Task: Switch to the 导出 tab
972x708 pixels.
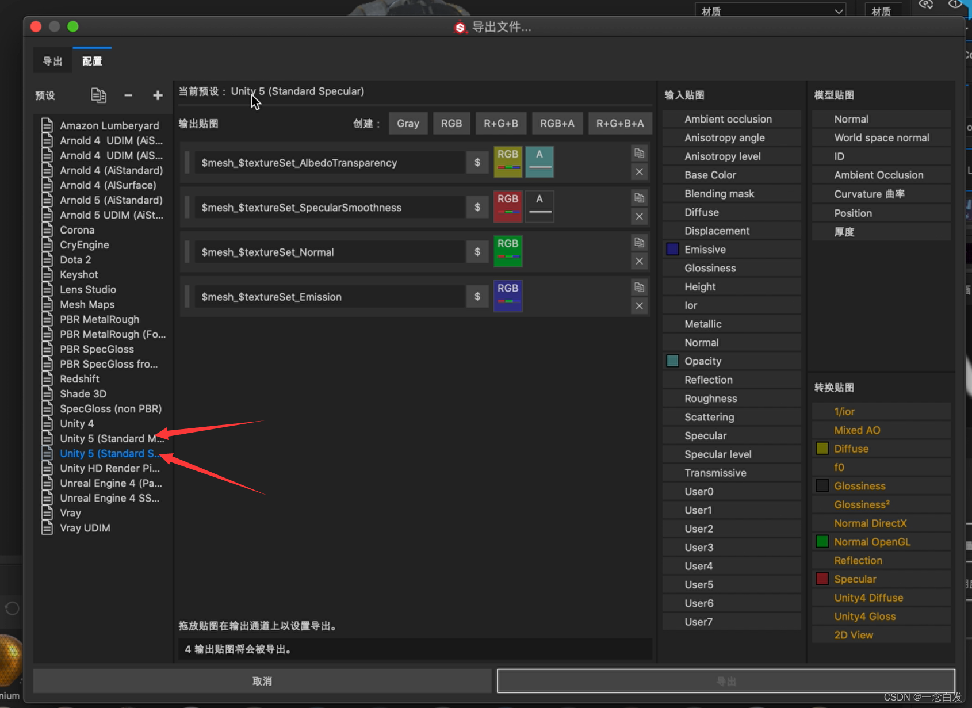Action: pyautogui.click(x=53, y=61)
